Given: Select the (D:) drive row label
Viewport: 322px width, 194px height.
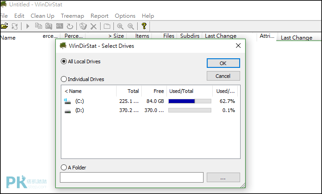Looking at the screenshot, I should pyautogui.click(x=80, y=110).
